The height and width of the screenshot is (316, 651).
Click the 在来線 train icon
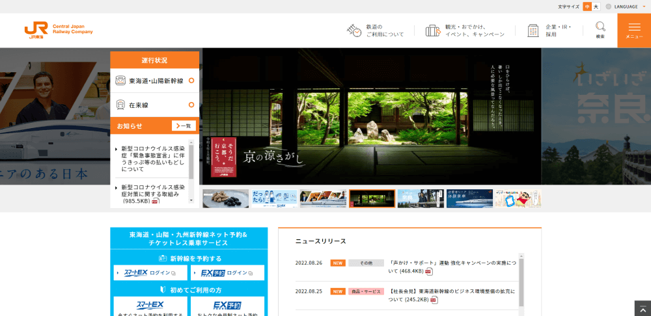coord(120,105)
